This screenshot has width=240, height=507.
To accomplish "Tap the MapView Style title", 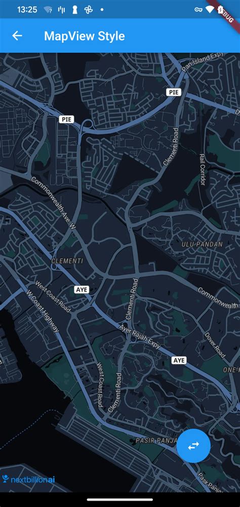I will coord(85,35).
